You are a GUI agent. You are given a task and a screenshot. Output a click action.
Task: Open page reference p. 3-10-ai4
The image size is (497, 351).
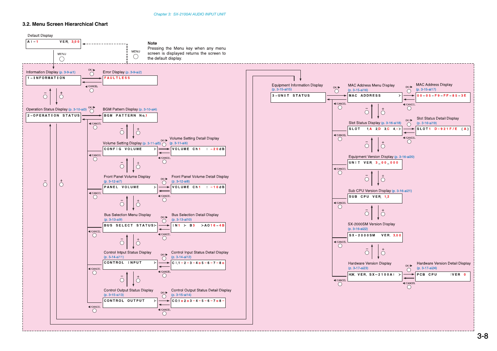[x=148, y=110]
